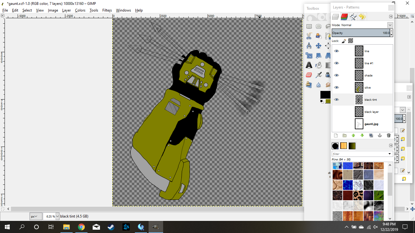Hide the 'olive' layer
The height and width of the screenshot is (233, 415).
336,87
